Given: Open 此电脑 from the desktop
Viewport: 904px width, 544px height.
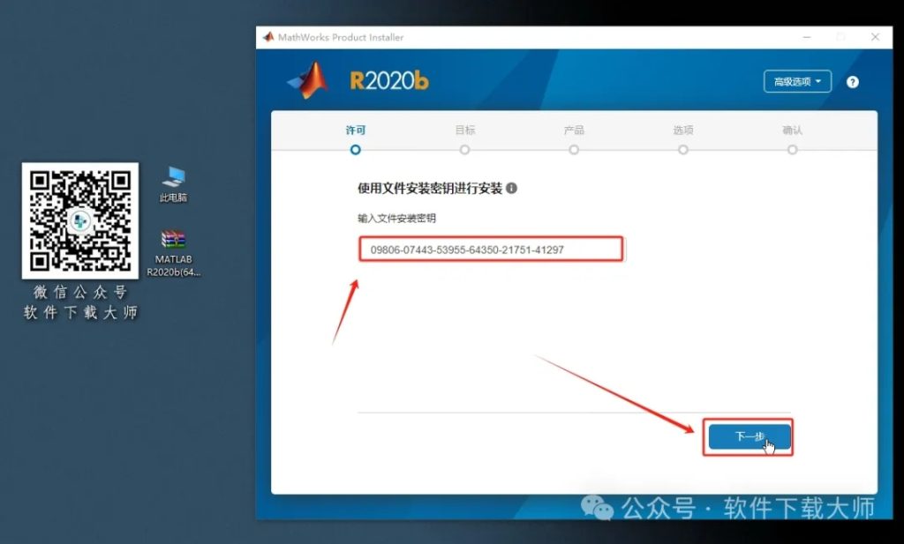Looking at the screenshot, I should (x=173, y=177).
